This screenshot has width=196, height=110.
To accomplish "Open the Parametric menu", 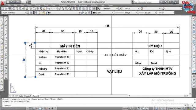I will point(83,5).
